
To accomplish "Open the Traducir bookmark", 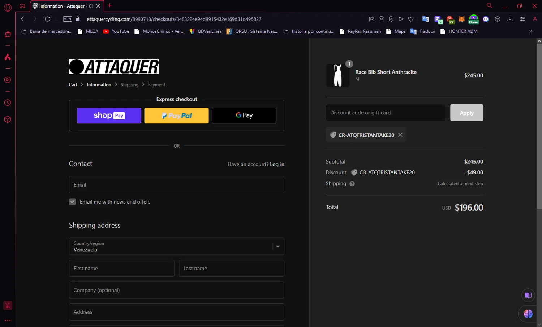I will click(423, 31).
